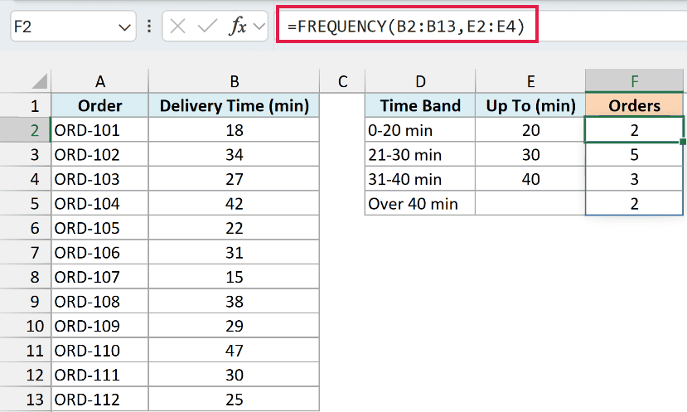
Task: Click the Enter checkmark formula button
Action: coord(207,27)
